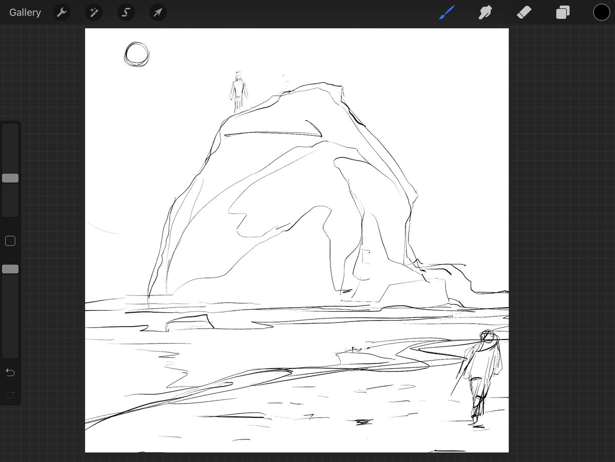Click the brush size slider handle
The height and width of the screenshot is (462, 615).
pos(10,178)
